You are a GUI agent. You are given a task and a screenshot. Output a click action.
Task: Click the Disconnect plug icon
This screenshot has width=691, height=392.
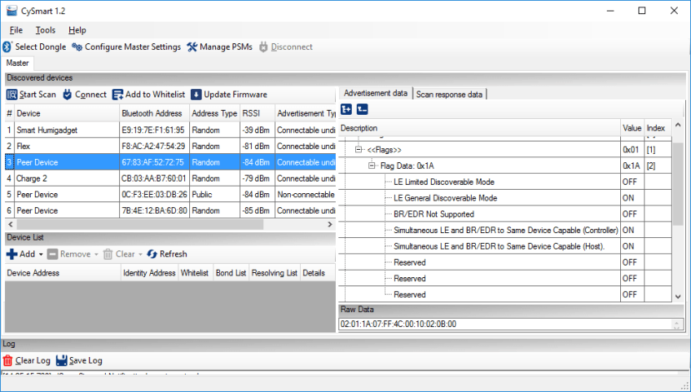tap(263, 47)
